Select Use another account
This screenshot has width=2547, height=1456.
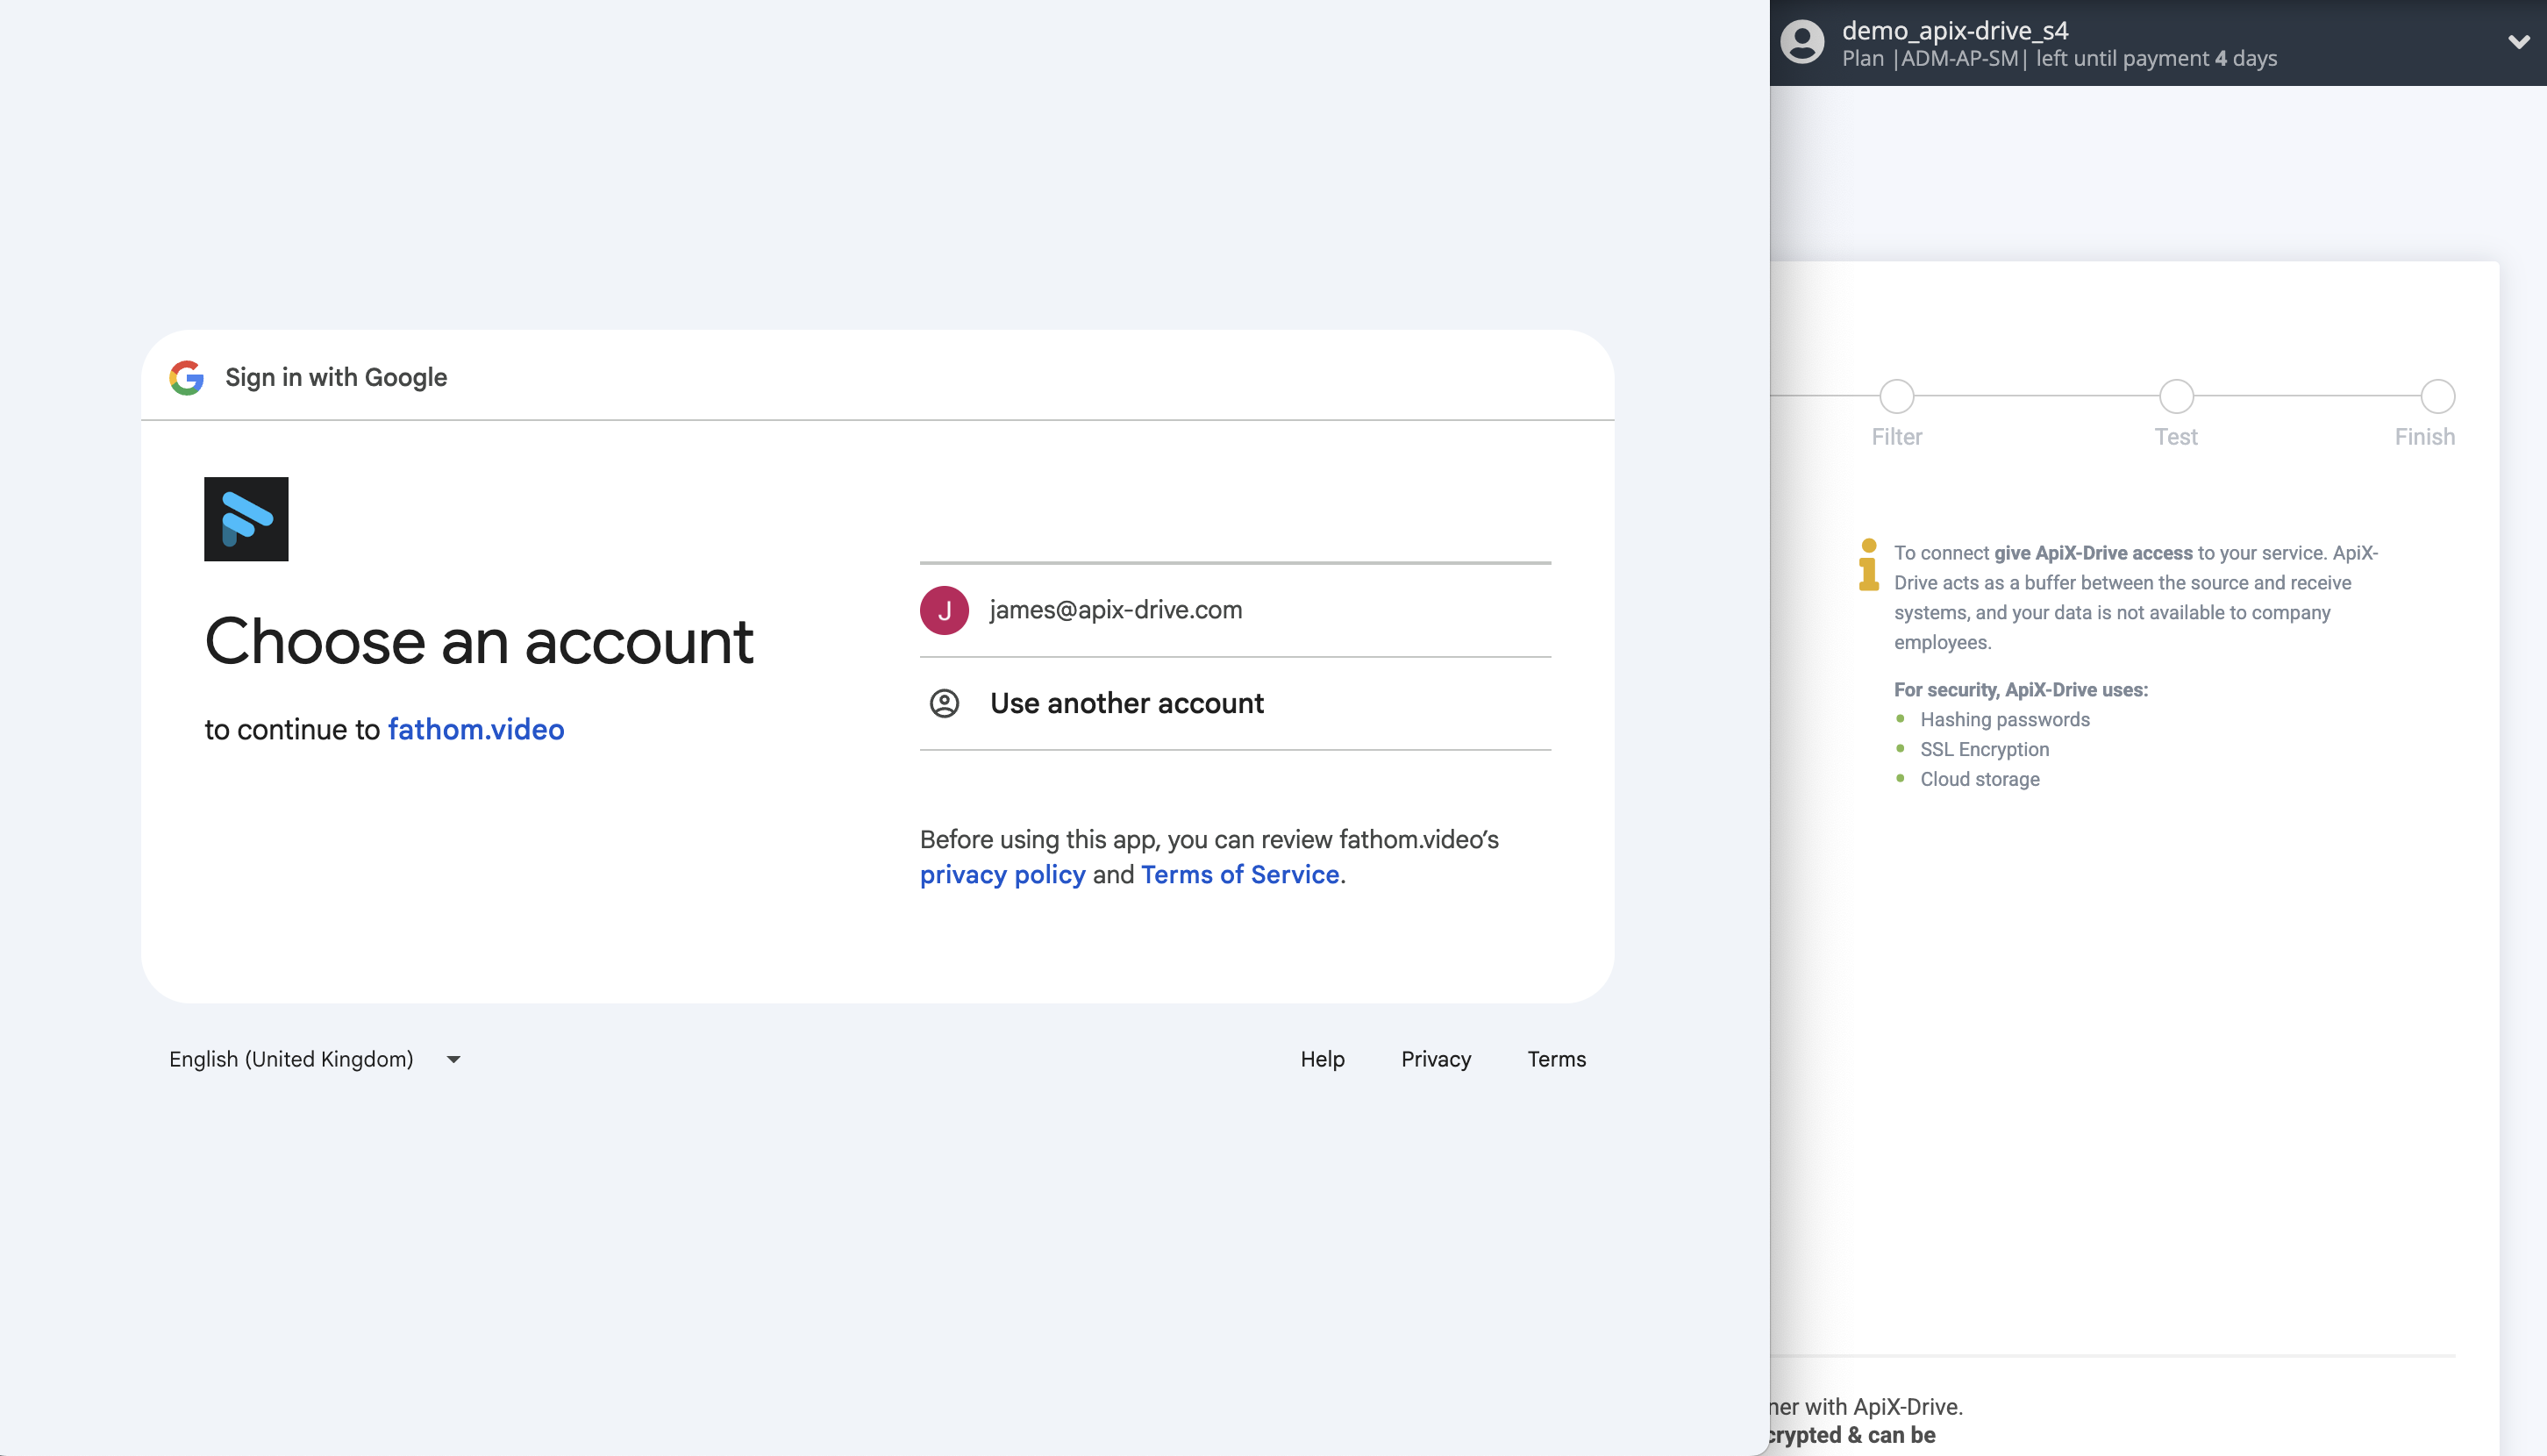(x=1126, y=703)
